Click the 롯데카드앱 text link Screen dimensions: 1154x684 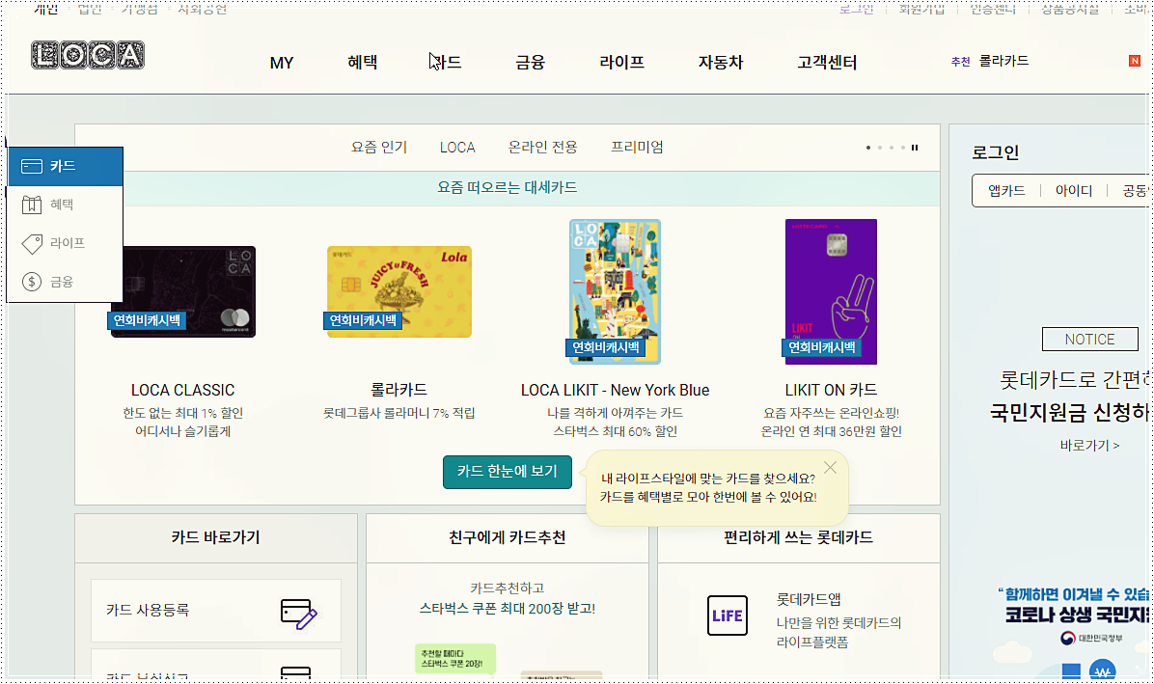[809, 599]
